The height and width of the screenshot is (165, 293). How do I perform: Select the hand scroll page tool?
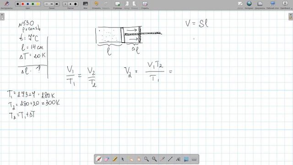pos(138,159)
